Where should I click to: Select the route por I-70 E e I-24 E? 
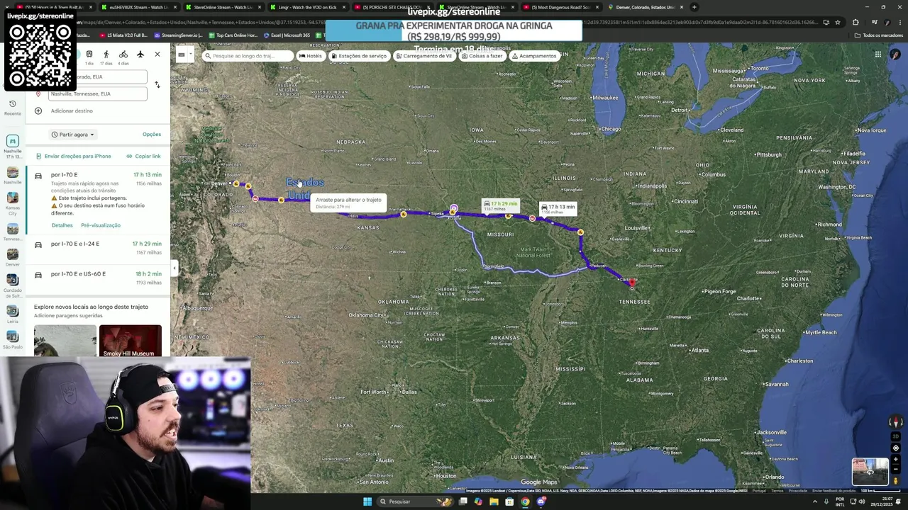coord(99,248)
